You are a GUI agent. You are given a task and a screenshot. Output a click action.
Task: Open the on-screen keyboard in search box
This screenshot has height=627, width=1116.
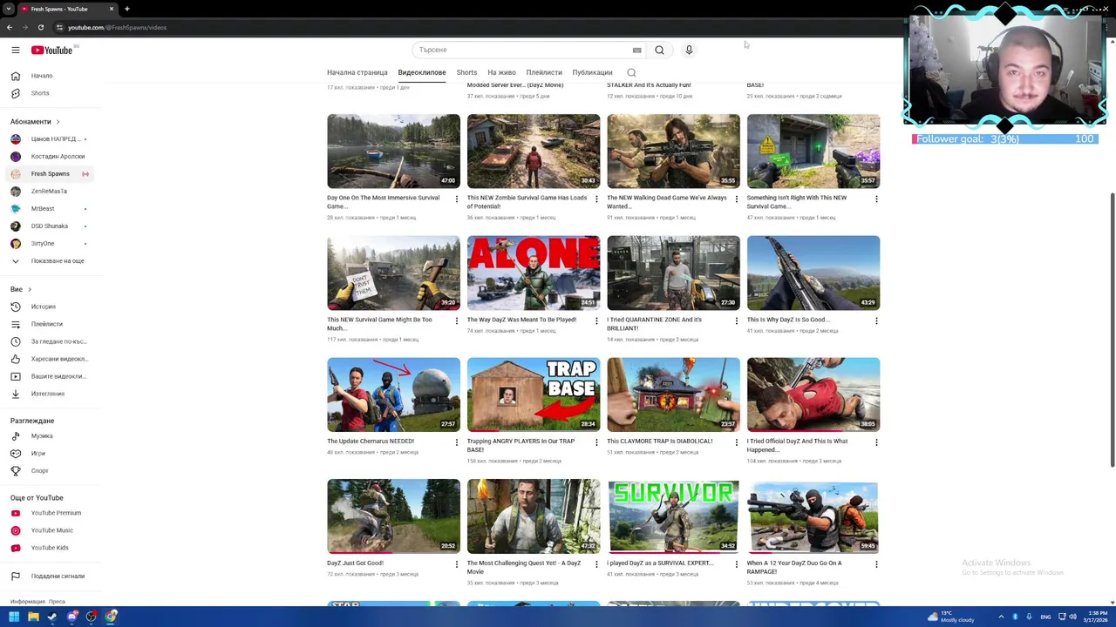[636, 51]
